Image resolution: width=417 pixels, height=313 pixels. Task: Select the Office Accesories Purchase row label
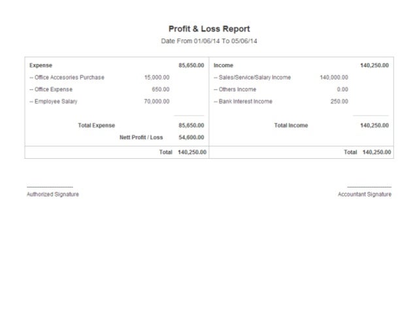[x=67, y=77]
